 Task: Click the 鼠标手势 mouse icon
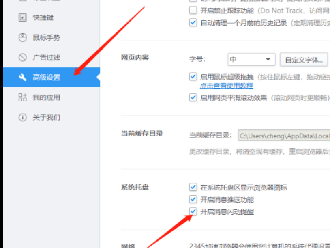23,37
